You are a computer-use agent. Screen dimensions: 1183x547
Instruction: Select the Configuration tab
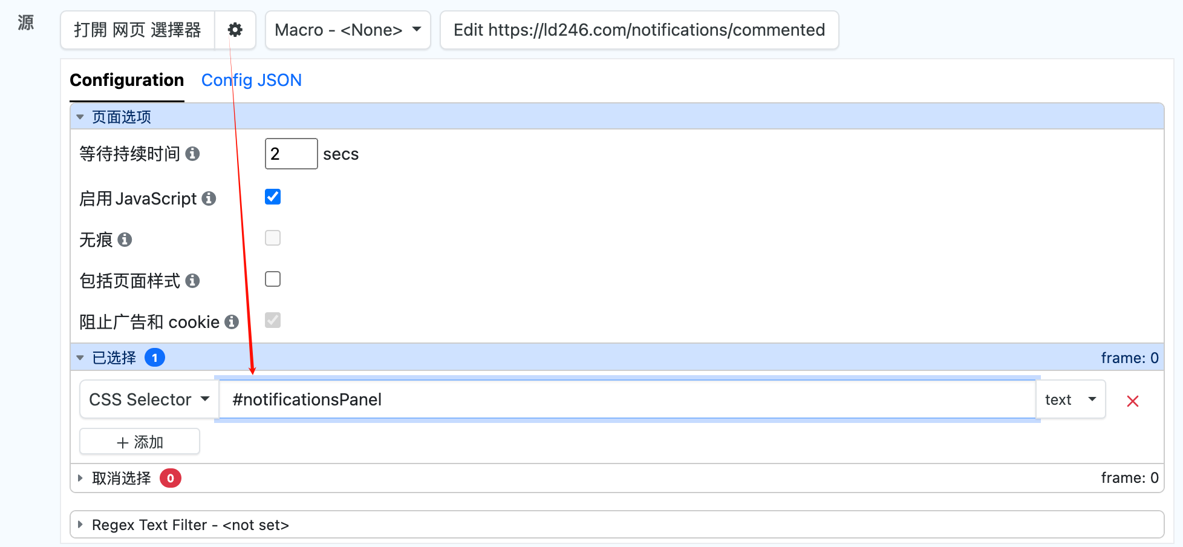[x=126, y=80]
